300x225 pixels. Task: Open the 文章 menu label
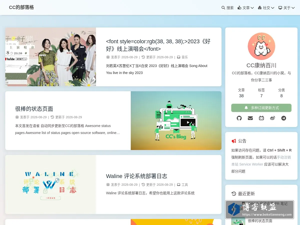pyautogui.click(x=246, y=8)
